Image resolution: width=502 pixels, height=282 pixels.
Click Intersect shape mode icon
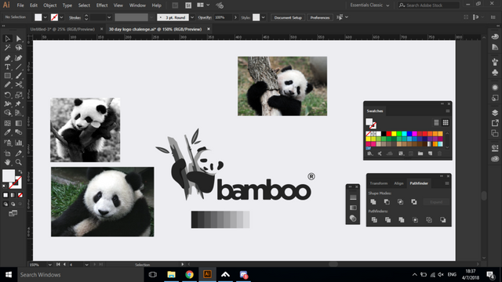pos(400,202)
